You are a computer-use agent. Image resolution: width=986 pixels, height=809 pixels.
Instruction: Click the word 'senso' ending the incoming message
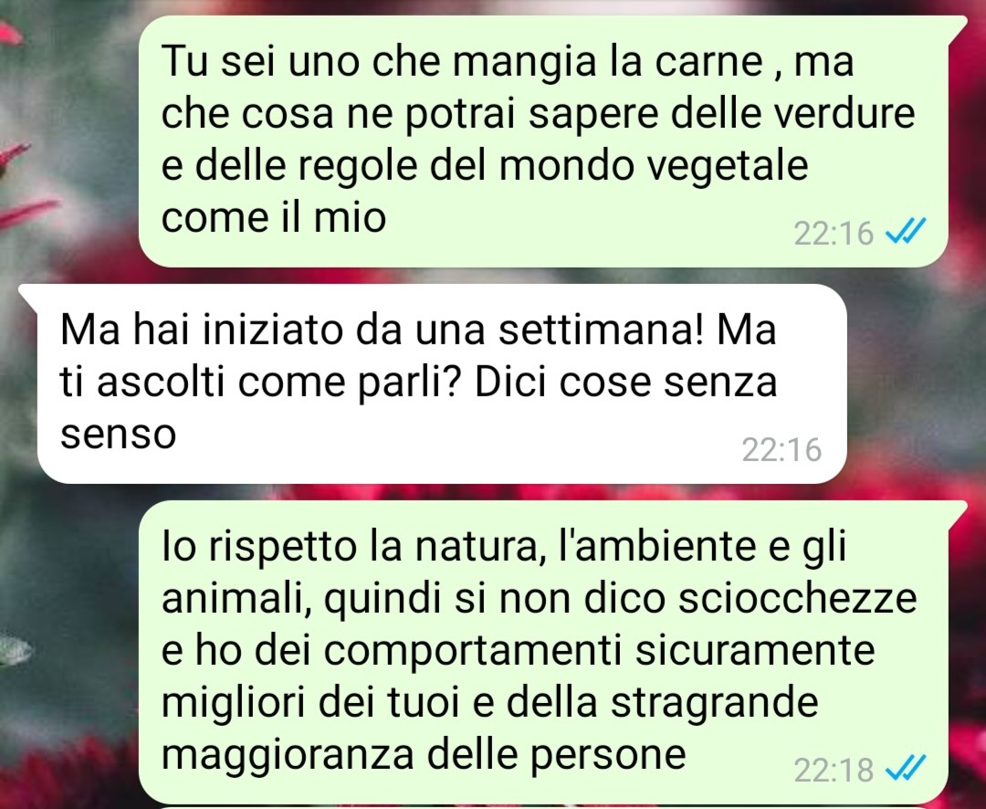(x=118, y=434)
